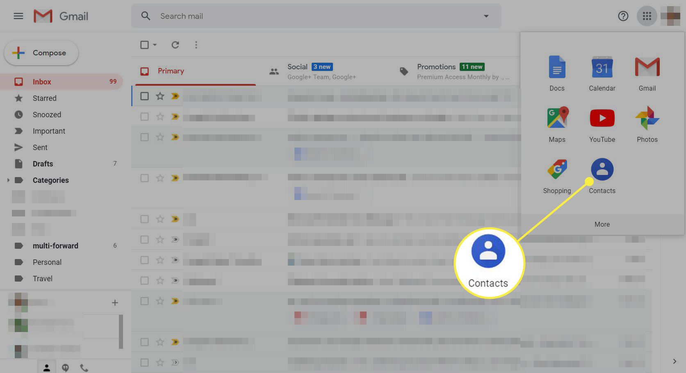Open Gmail from the apps panel
Viewport: 686px width, 373px height.
coord(647,74)
